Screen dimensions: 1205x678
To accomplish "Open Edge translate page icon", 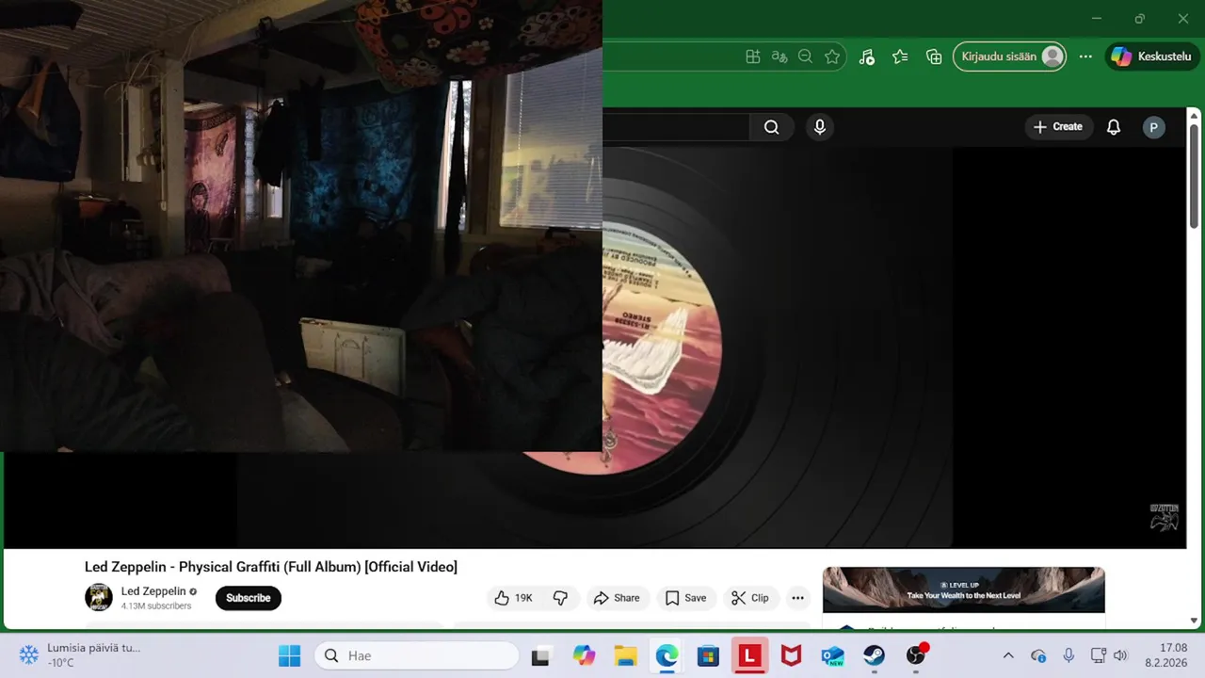I will click(779, 56).
